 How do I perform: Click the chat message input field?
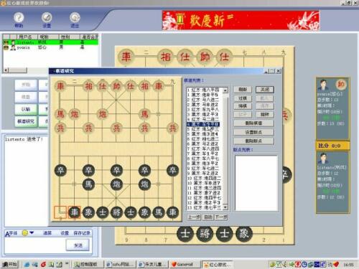(x=35, y=246)
